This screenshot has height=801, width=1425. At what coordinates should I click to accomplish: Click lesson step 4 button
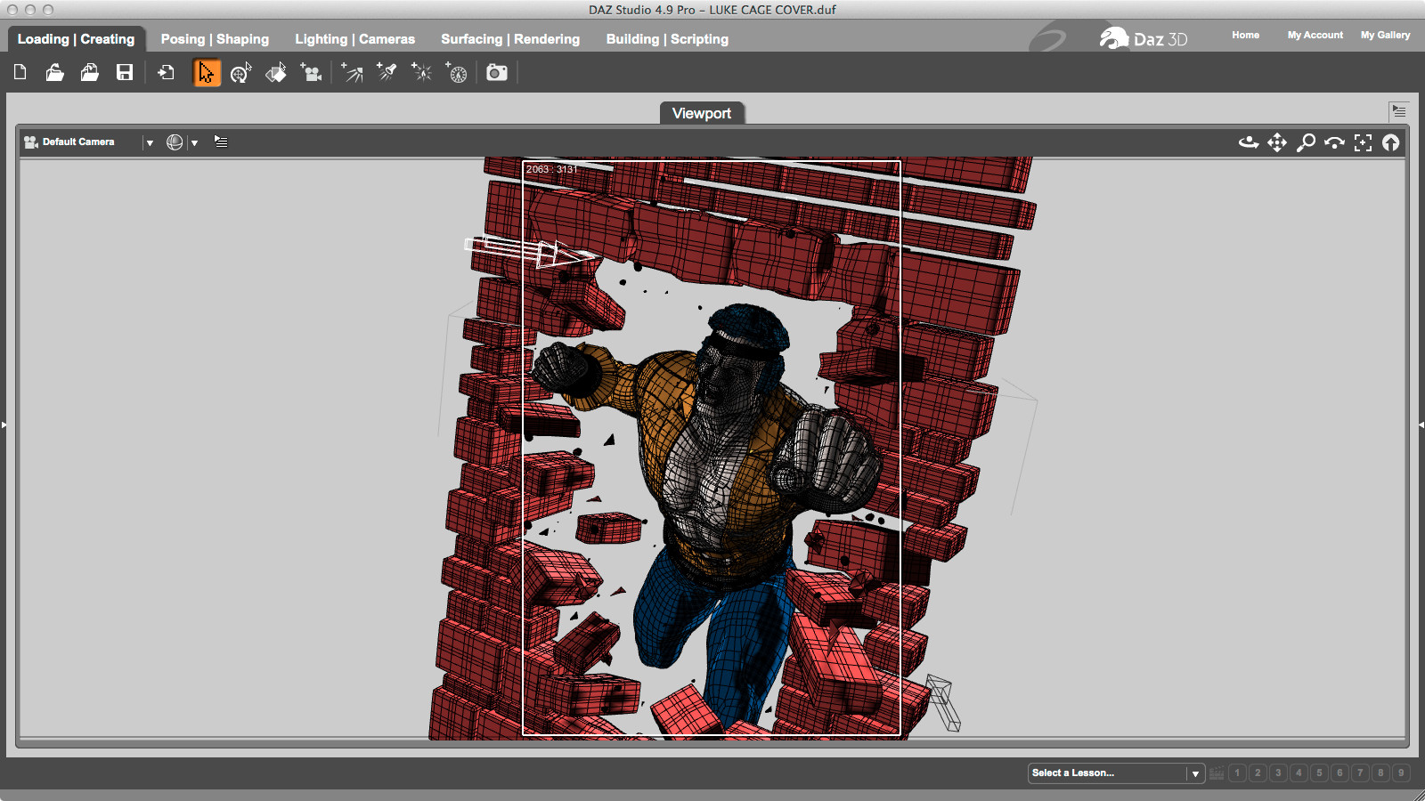click(1299, 773)
